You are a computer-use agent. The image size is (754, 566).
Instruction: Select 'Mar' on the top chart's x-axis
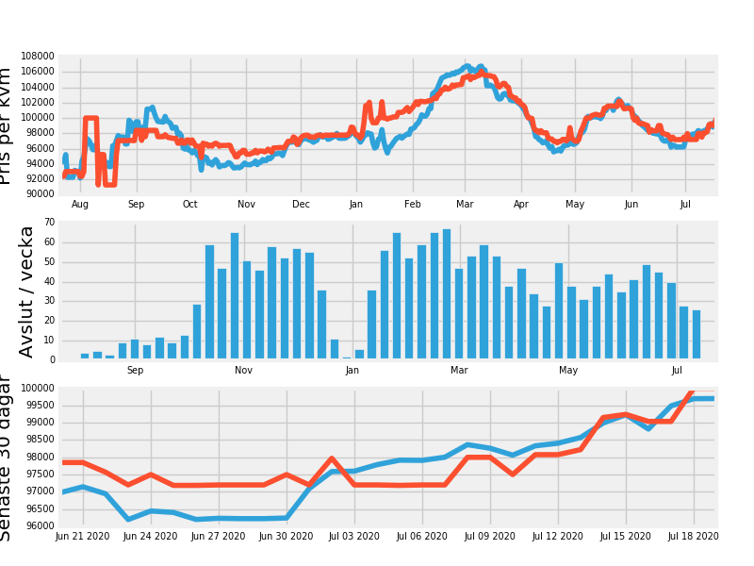pyautogui.click(x=465, y=204)
